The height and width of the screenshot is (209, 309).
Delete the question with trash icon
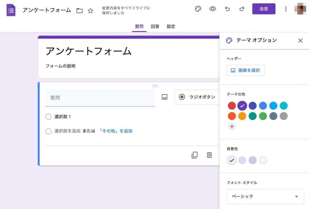209,155
